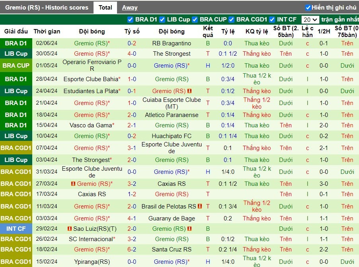Click INT CF league label on 29/02/24 row

coord(16,228)
